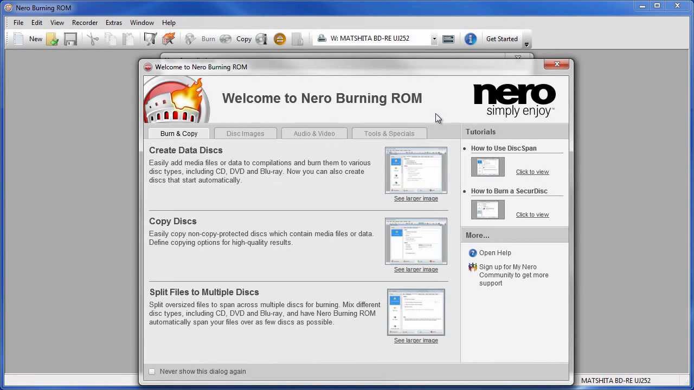Open the SecurDisc tutorial thumbnail
Image resolution: width=694 pixels, height=390 pixels.
(x=487, y=210)
